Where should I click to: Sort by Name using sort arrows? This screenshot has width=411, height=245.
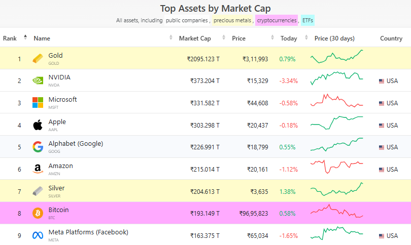[x=171, y=37]
